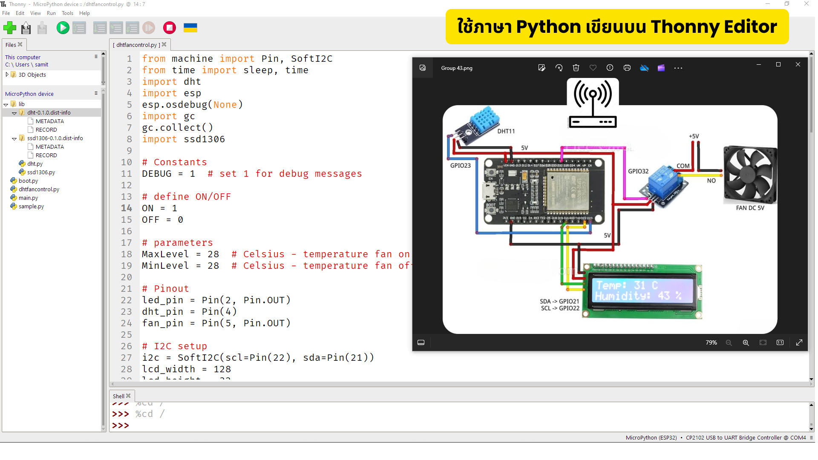Viewport: 818px width, 460px height.
Task: Delete Group 43.png with trash icon
Action: click(576, 68)
